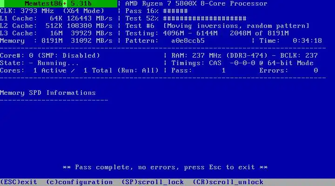Click the L3 Cache 16M row
The image size is (335, 186).
tap(56, 33)
